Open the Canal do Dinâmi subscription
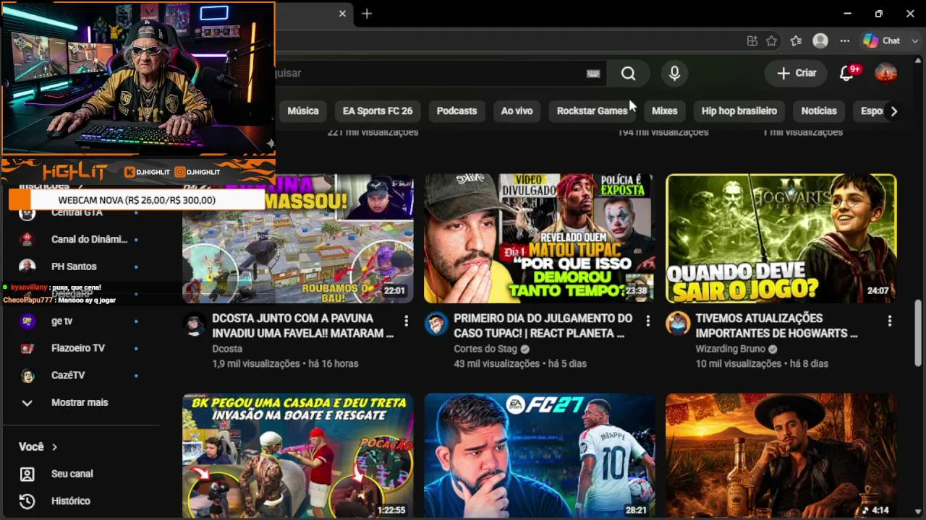 click(80, 239)
